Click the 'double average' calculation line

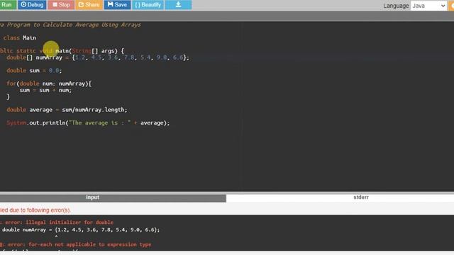(67, 110)
